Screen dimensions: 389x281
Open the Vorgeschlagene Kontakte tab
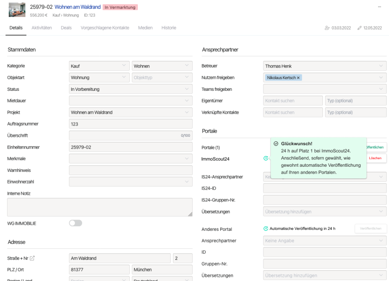coord(105,28)
